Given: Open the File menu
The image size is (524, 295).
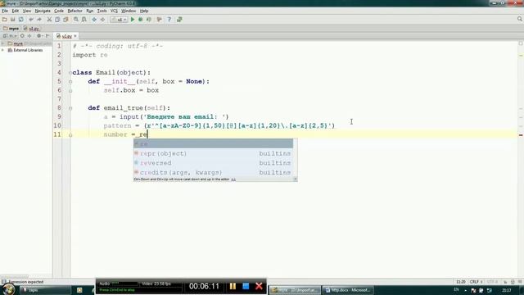Looking at the screenshot, I should [5, 11].
